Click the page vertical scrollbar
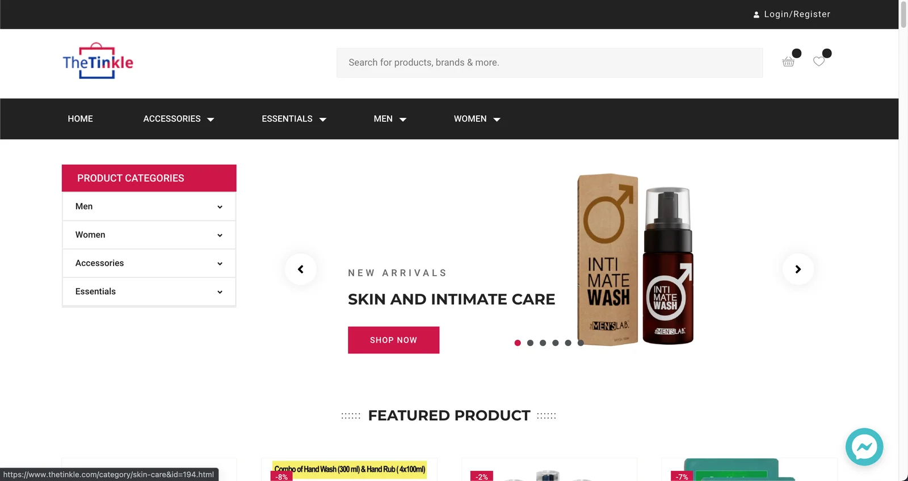Image resolution: width=908 pixels, height=481 pixels. (903, 241)
